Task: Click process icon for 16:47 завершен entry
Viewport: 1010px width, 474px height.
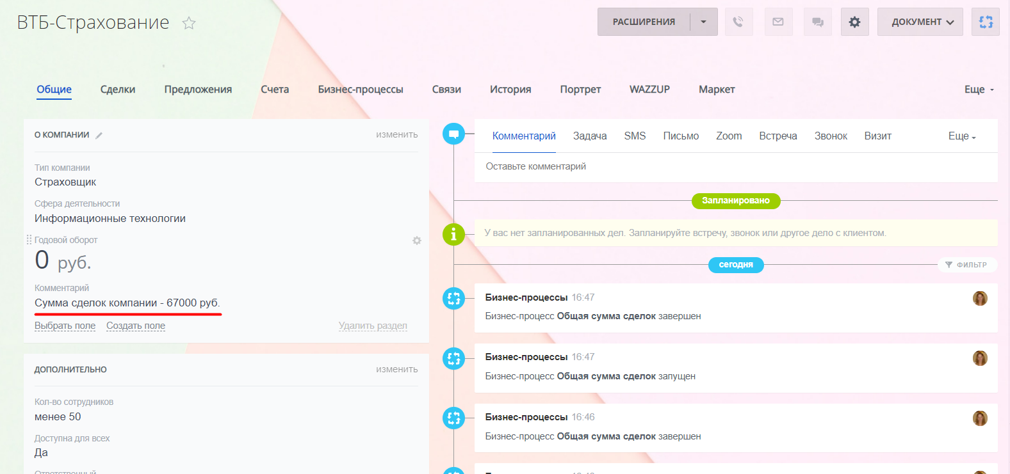Action: pos(453,298)
